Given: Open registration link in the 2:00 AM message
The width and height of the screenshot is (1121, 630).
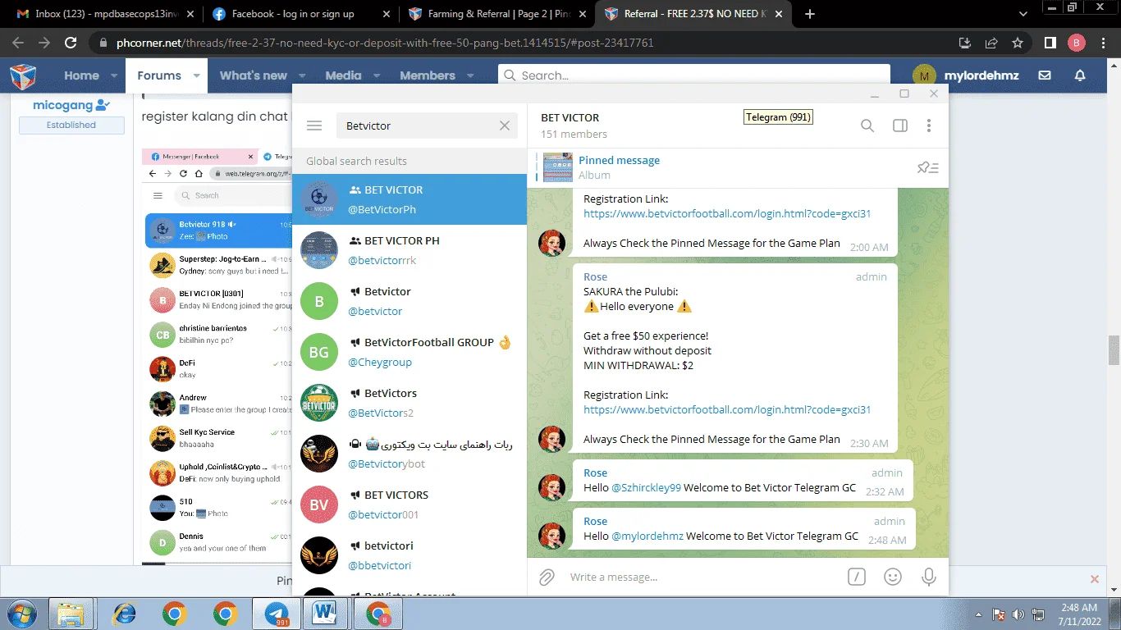Looking at the screenshot, I should (x=727, y=213).
